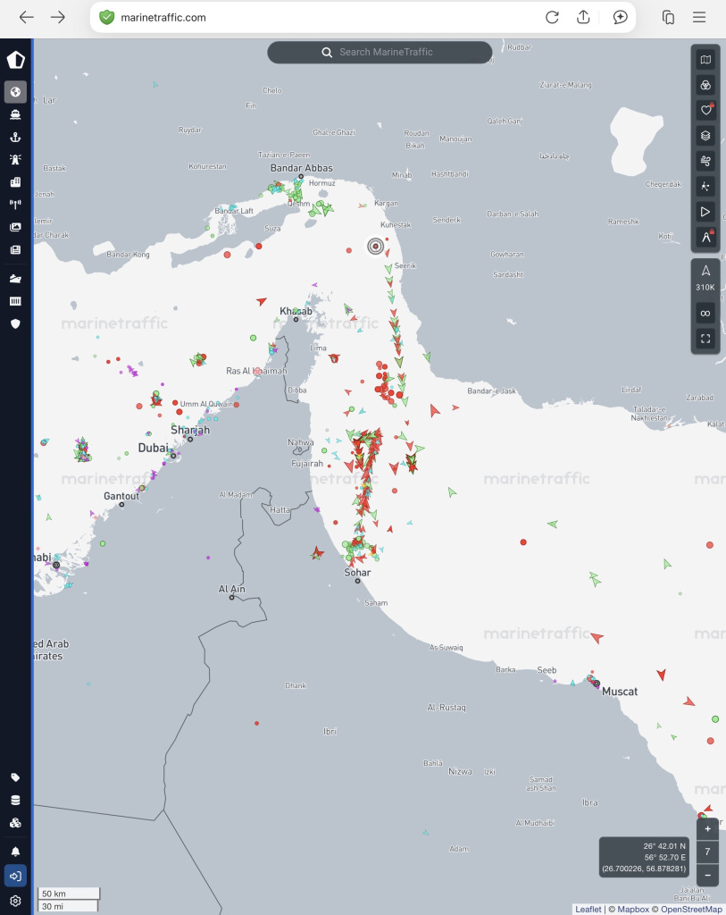Zoom in with the plus button
The height and width of the screenshot is (915, 726).
[707, 828]
